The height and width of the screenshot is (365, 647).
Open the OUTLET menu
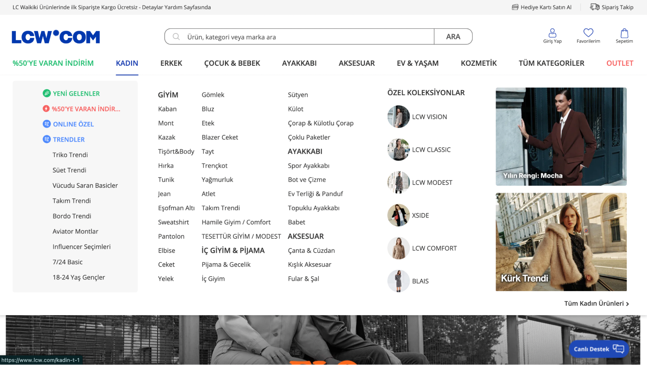pos(620,63)
